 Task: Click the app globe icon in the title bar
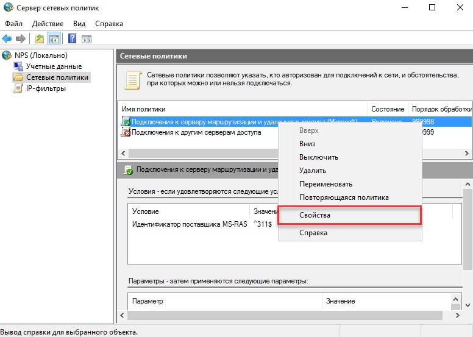(x=8, y=7)
